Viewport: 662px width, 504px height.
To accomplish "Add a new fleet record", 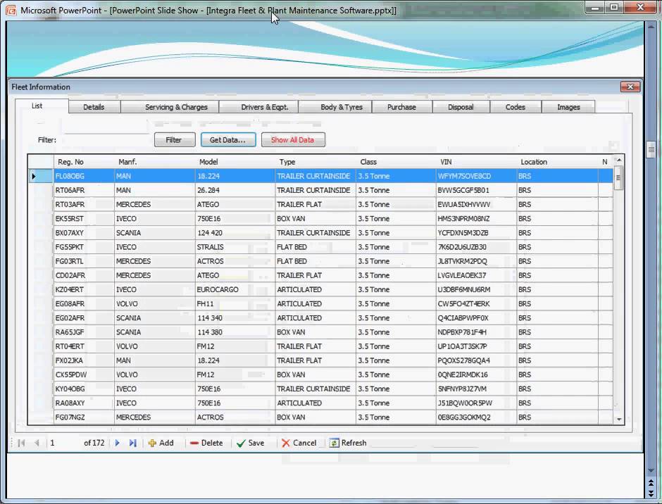I will [x=161, y=443].
